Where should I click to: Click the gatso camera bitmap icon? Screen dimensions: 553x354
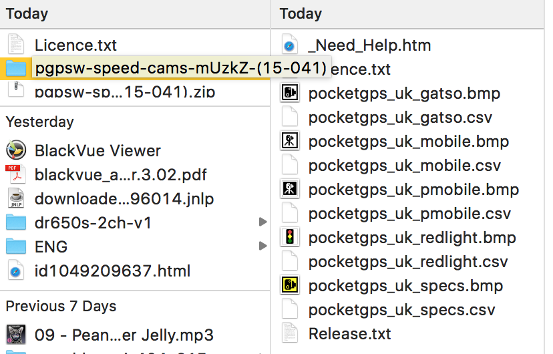coord(289,94)
